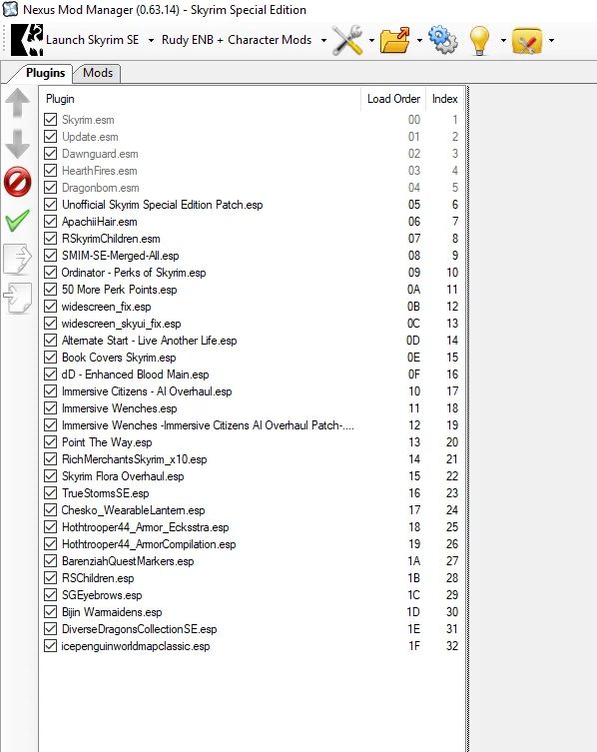Disable TrueStormsSE.esp checkbox
Screen dimensions: 597x752
[50, 493]
